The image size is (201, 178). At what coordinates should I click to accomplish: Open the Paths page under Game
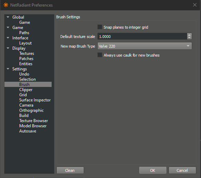(x=24, y=33)
